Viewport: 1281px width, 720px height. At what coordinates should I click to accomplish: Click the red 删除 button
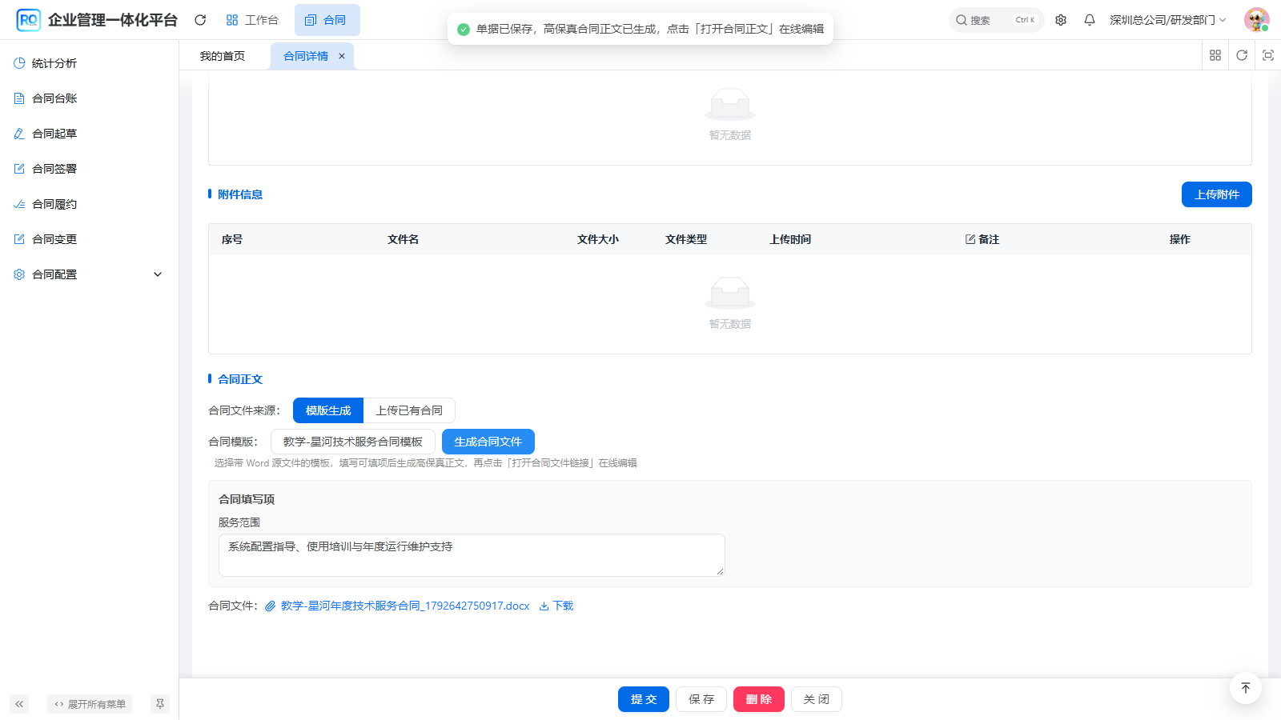point(759,699)
